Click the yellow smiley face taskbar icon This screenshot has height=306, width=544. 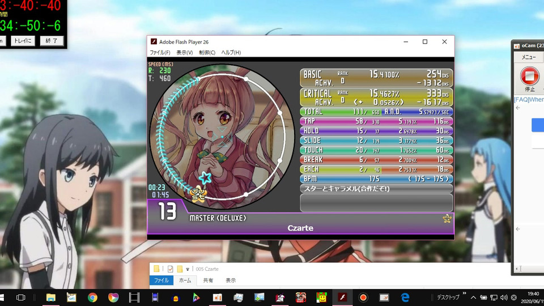(x=322, y=297)
